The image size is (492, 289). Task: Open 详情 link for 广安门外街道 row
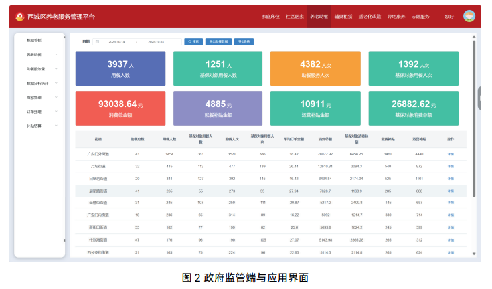click(450, 154)
